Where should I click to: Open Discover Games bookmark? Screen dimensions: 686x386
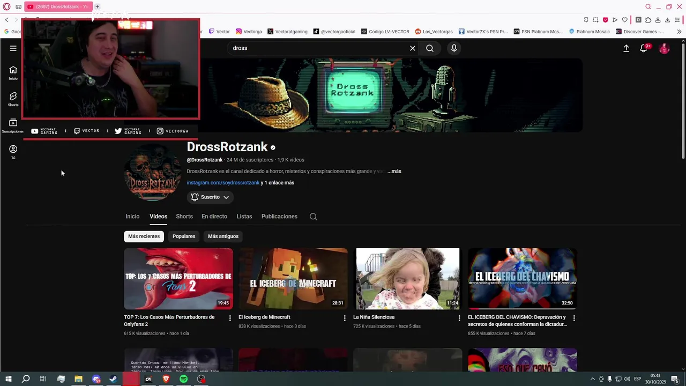[x=640, y=32]
